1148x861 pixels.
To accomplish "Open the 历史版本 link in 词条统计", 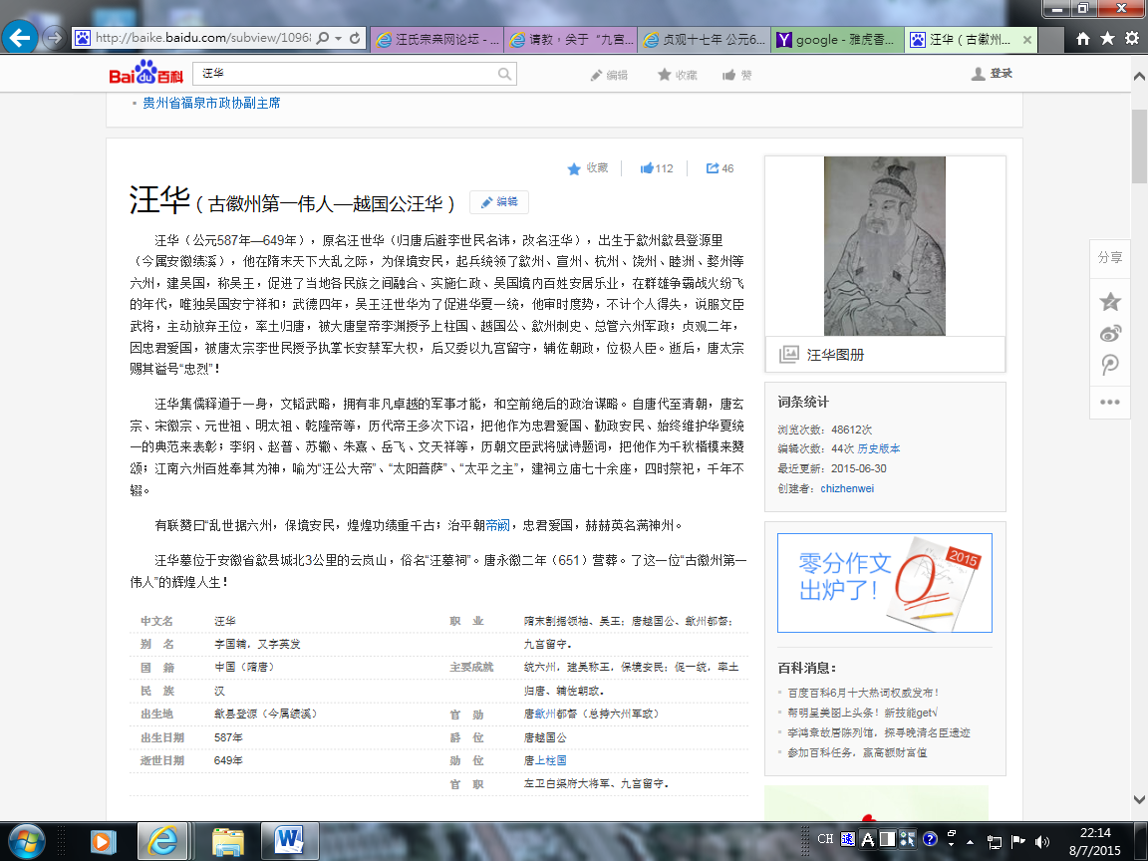I will tap(879, 449).
